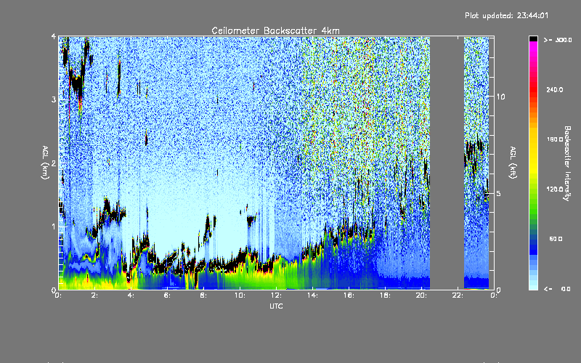Click the "120.0" colorbar label
This screenshot has height=363, width=581.
(555, 189)
